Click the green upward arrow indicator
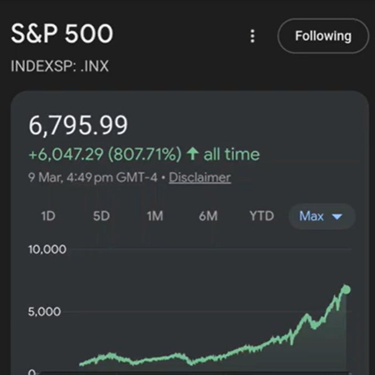The height and width of the screenshot is (375, 375). (x=192, y=154)
